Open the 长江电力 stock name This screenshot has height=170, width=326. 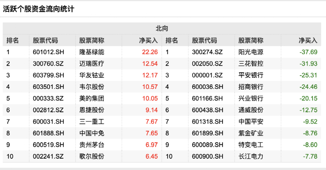pos(251,156)
